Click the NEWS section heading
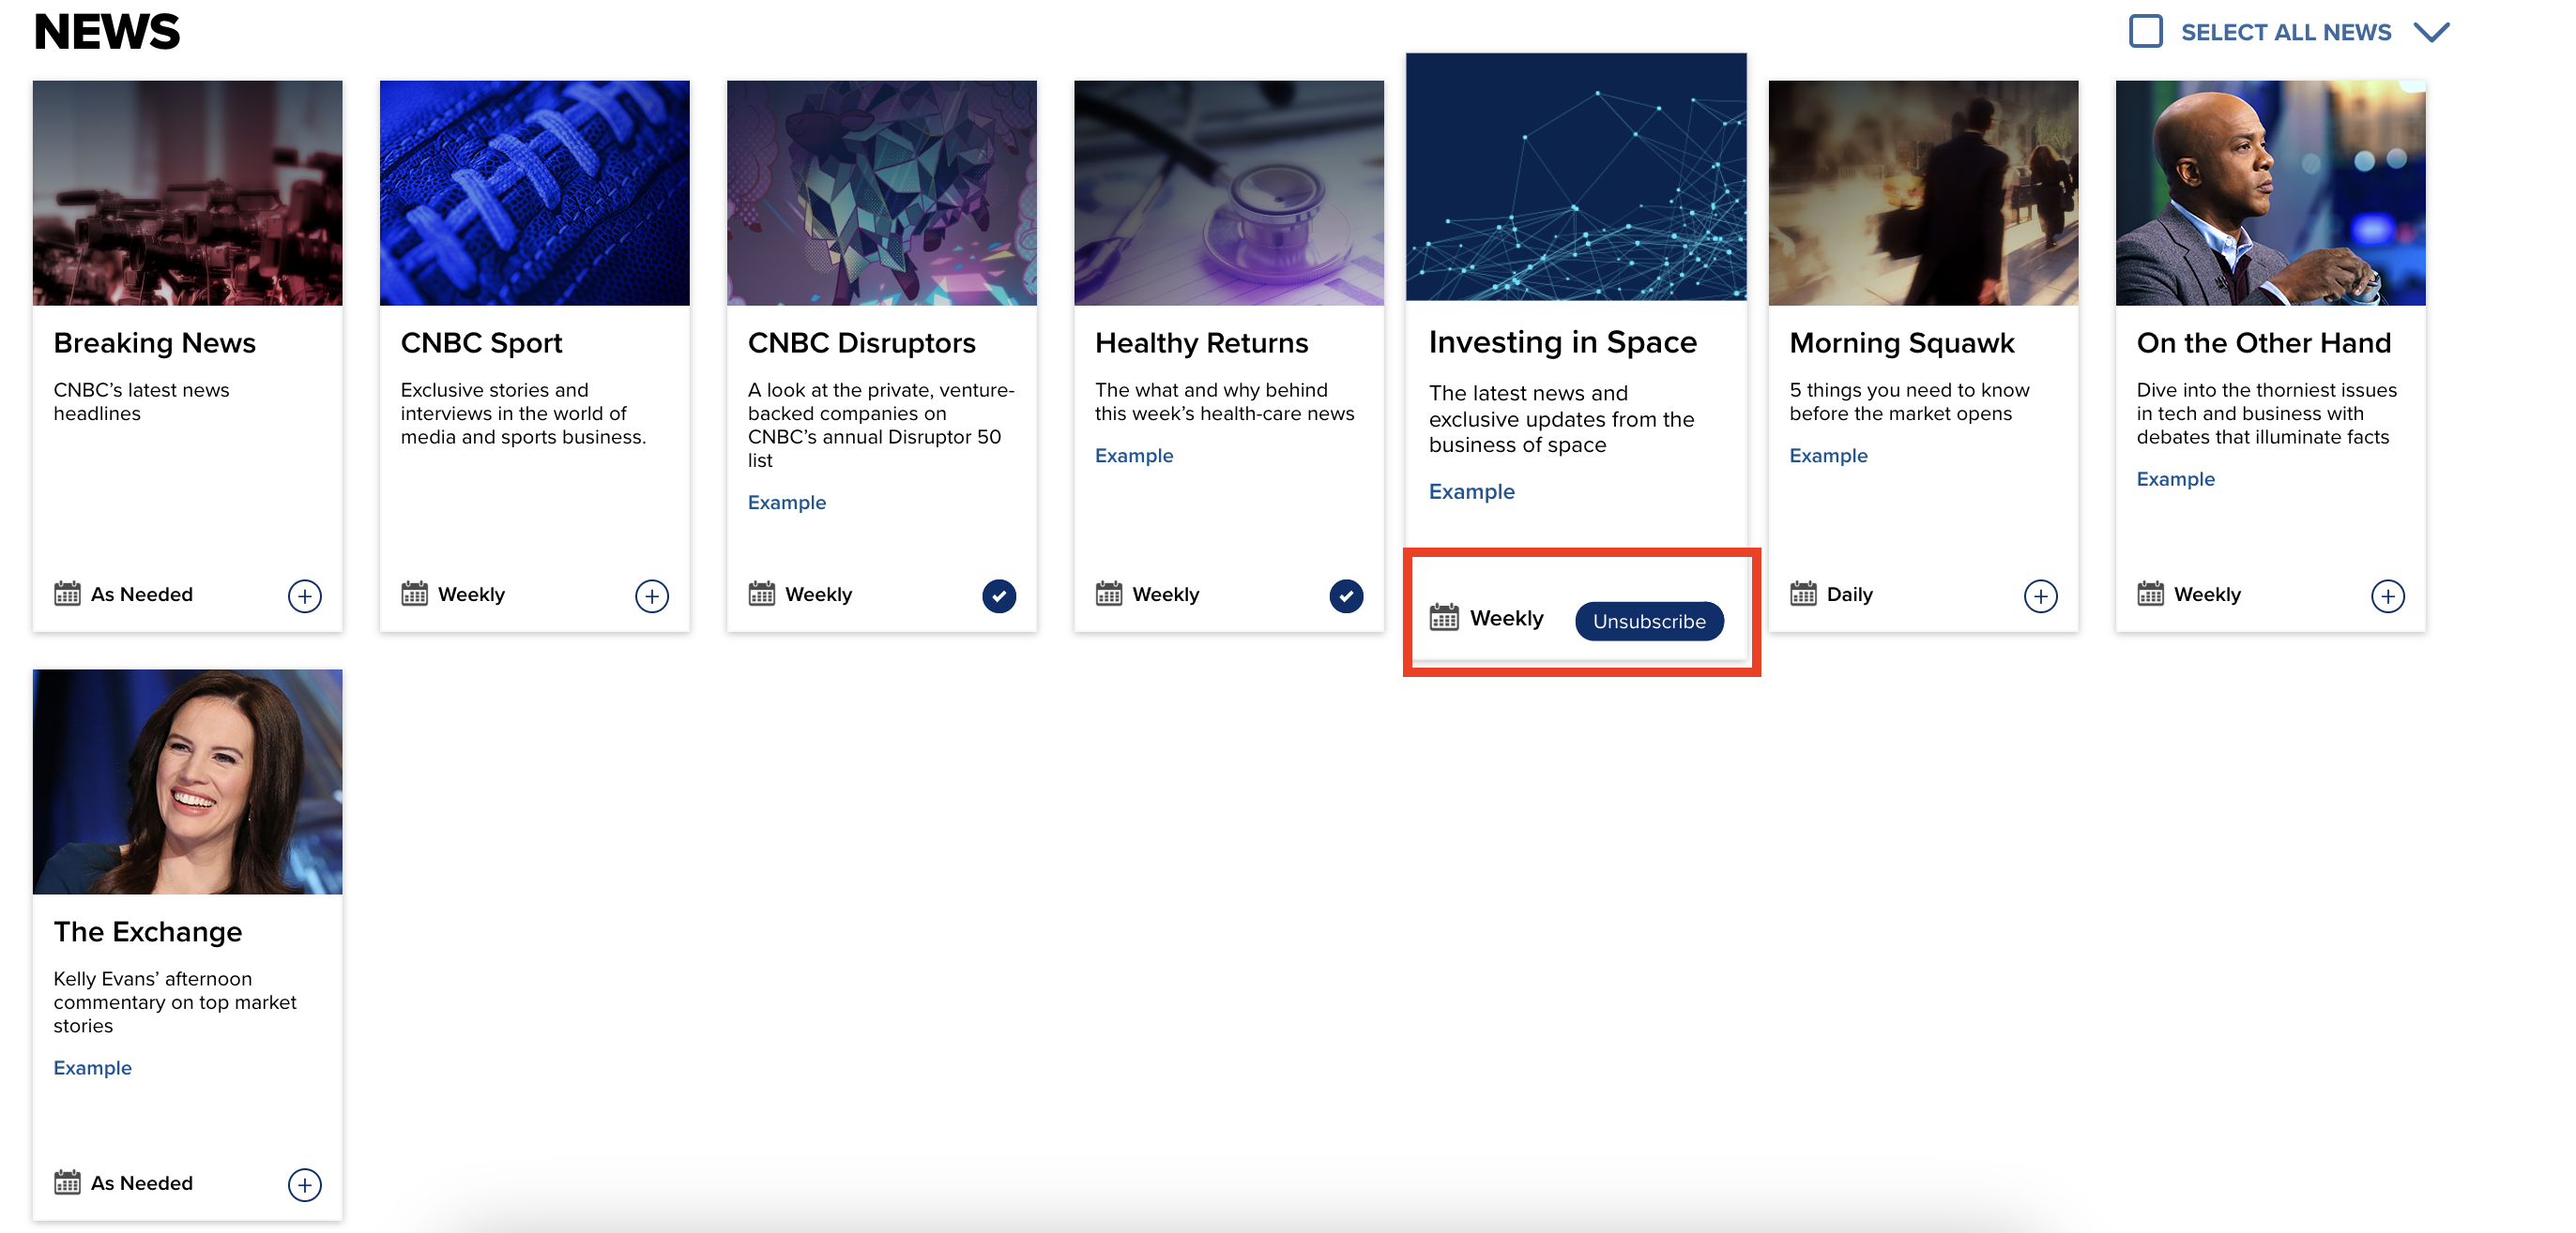Viewport: 2576px width, 1233px height. pos(107,31)
